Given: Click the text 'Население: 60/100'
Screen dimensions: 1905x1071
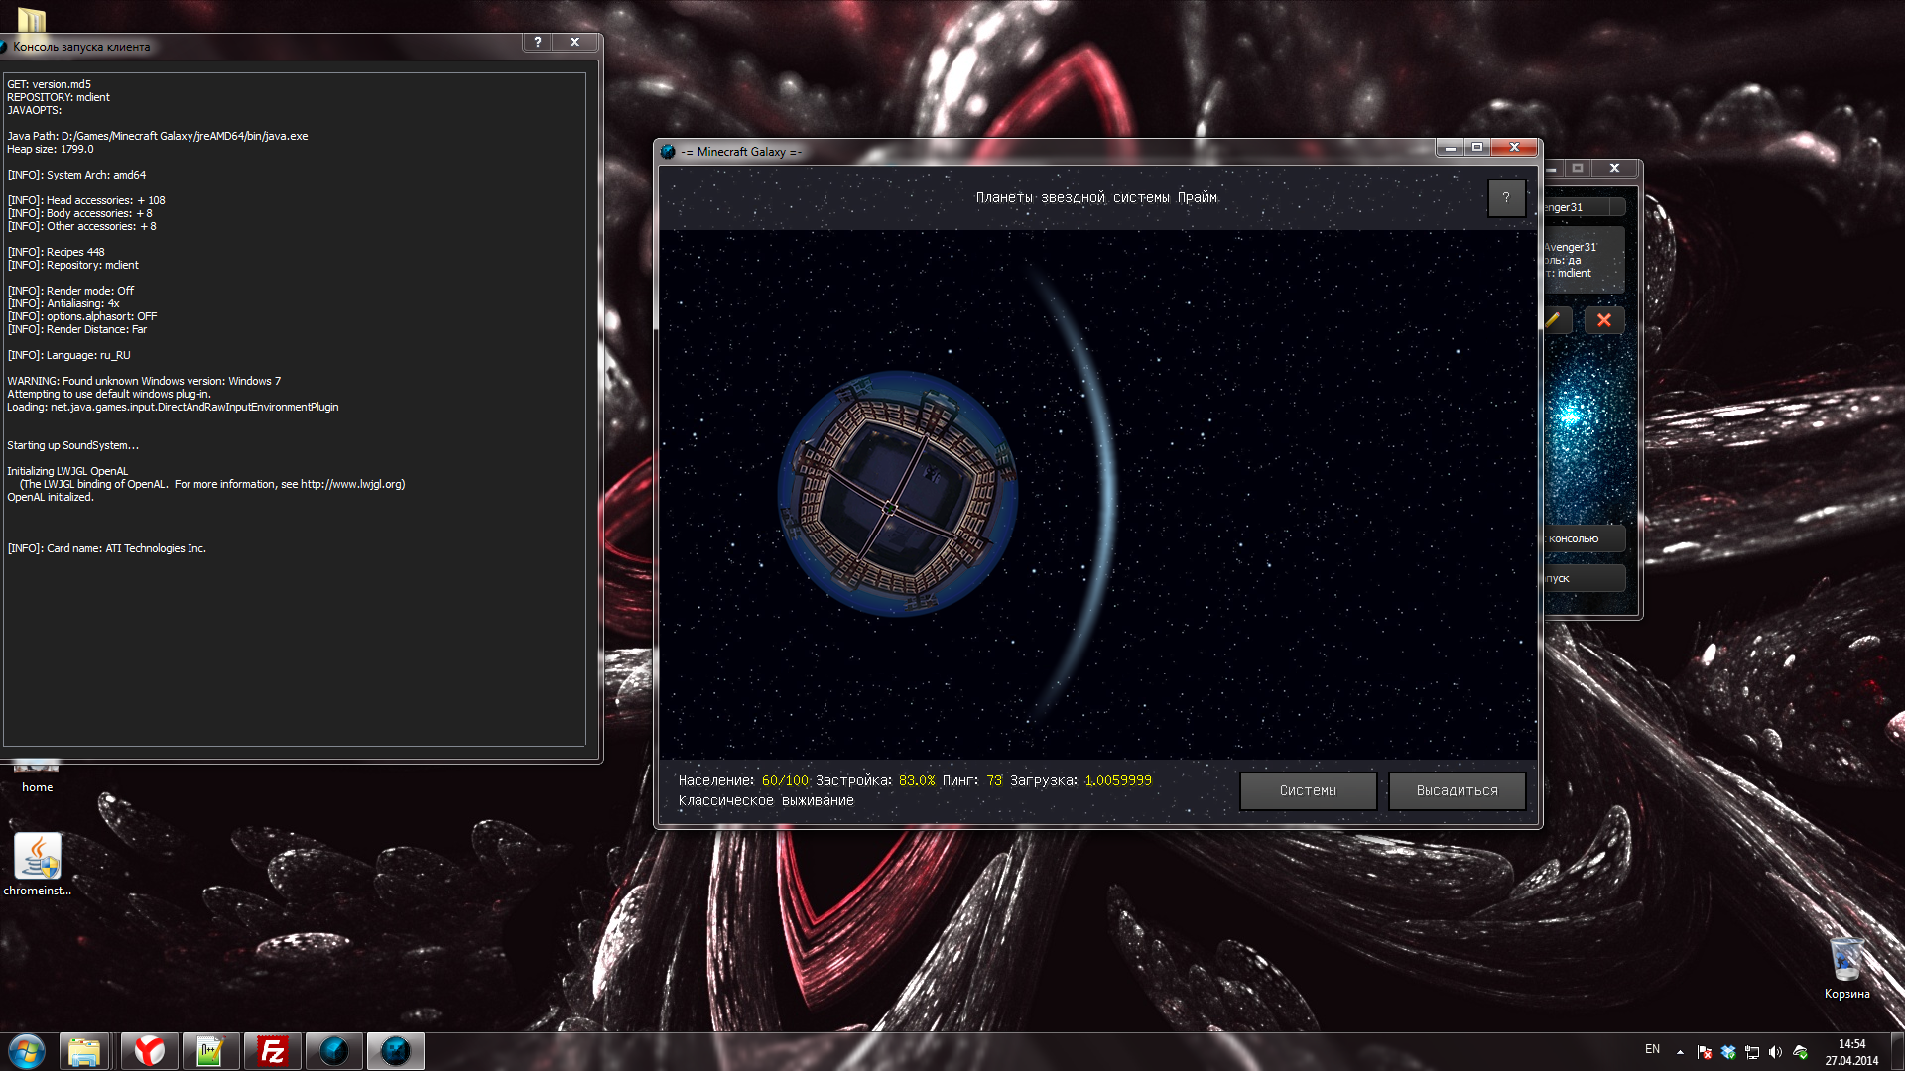Looking at the screenshot, I should [743, 781].
